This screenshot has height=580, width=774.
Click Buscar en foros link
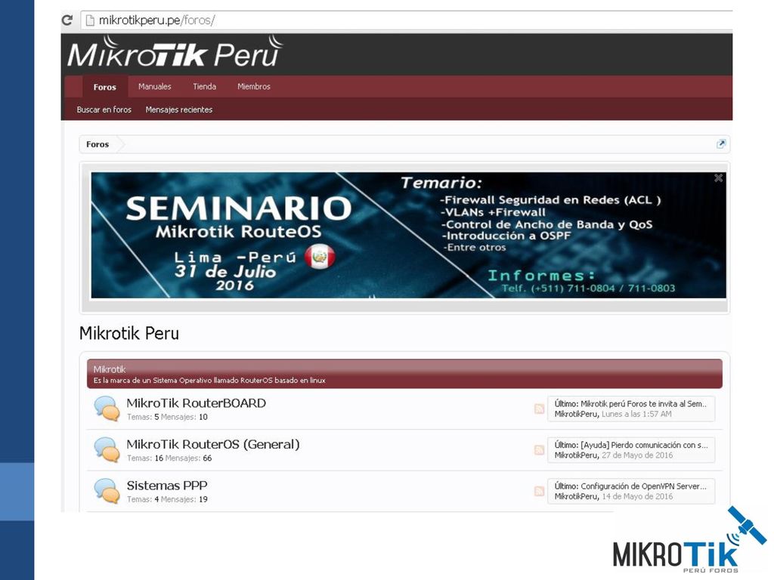[x=104, y=110]
